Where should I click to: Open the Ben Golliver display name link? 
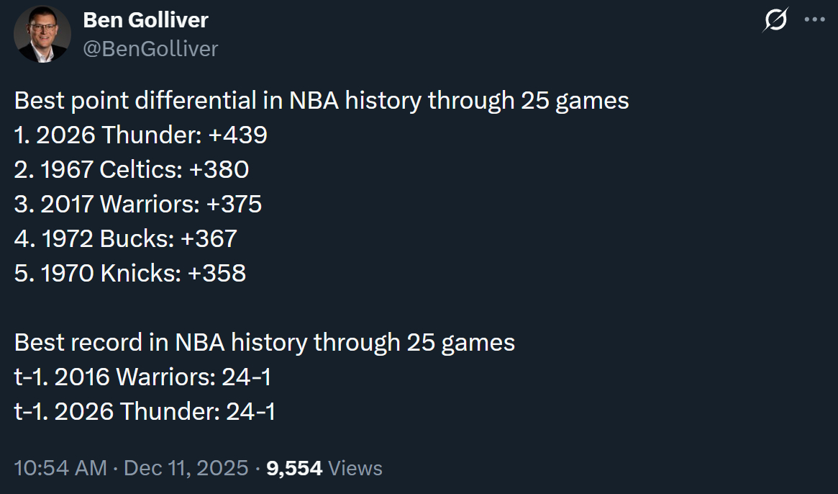pos(145,20)
